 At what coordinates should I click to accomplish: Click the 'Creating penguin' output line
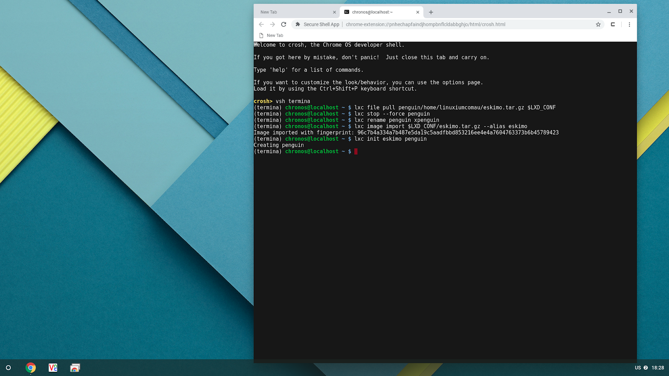279,145
